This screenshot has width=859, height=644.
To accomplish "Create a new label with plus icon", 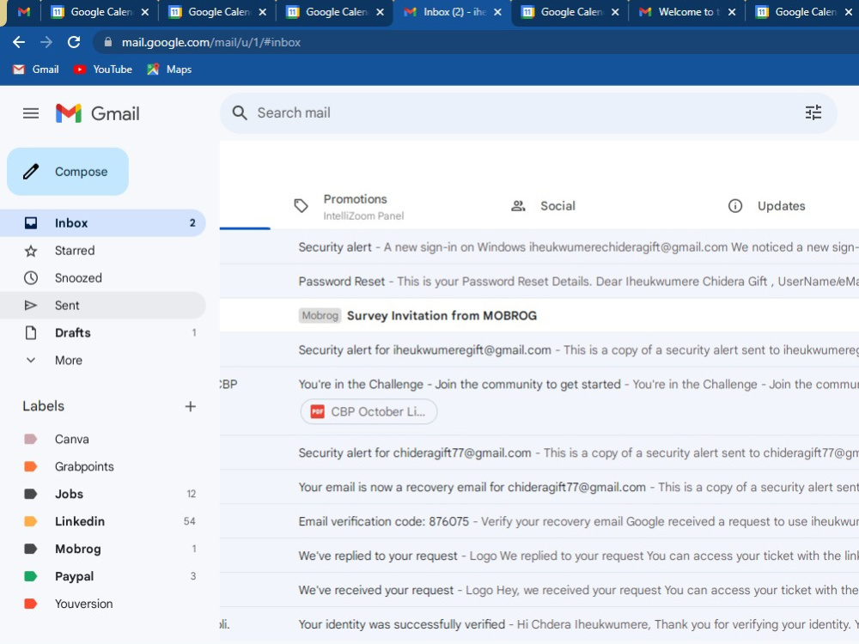I will pyautogui.click(x=190, y=406).
